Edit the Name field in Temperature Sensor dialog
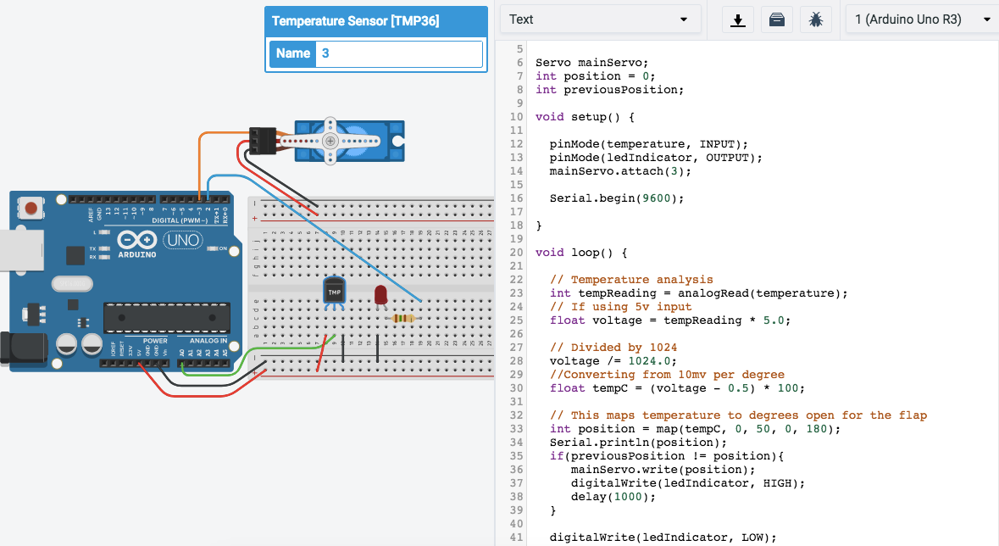 click(398, 53)
